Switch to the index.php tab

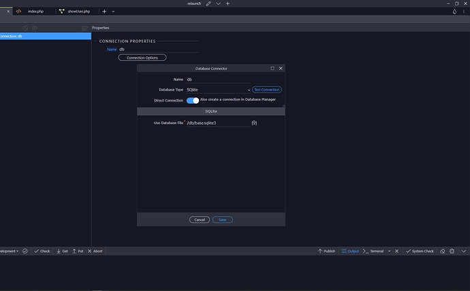coord(35,12)
